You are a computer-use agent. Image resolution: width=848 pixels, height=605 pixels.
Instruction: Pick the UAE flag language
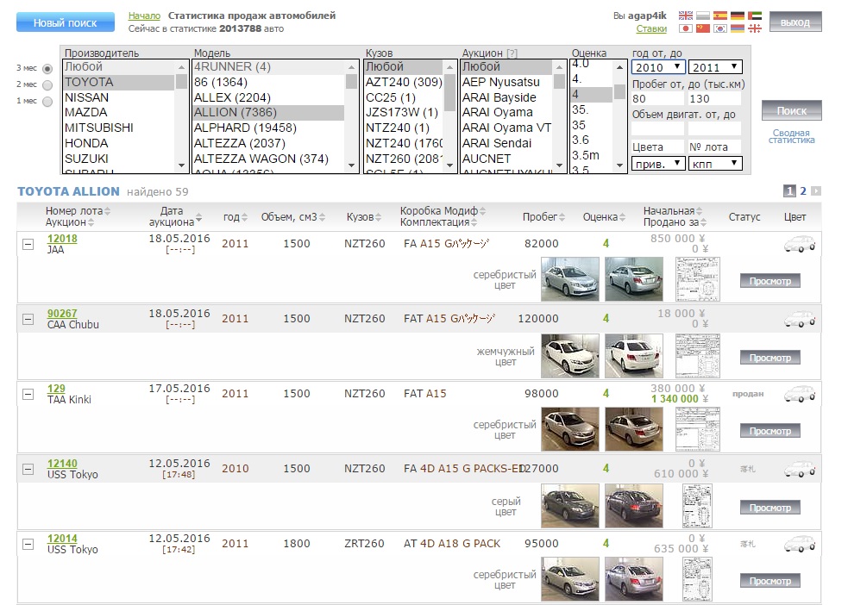click(755, 16)
